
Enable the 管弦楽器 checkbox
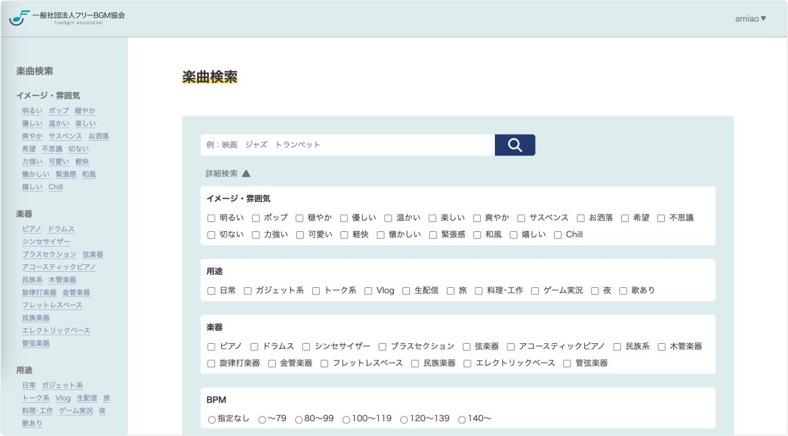coord(567,363)
